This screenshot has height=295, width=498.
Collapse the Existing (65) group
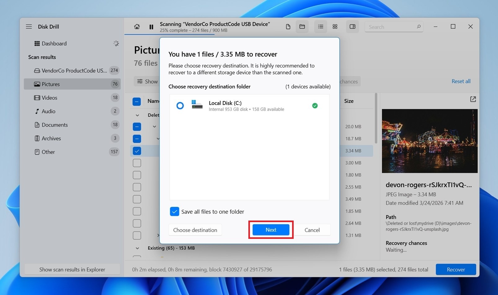(x=137, y=248)
